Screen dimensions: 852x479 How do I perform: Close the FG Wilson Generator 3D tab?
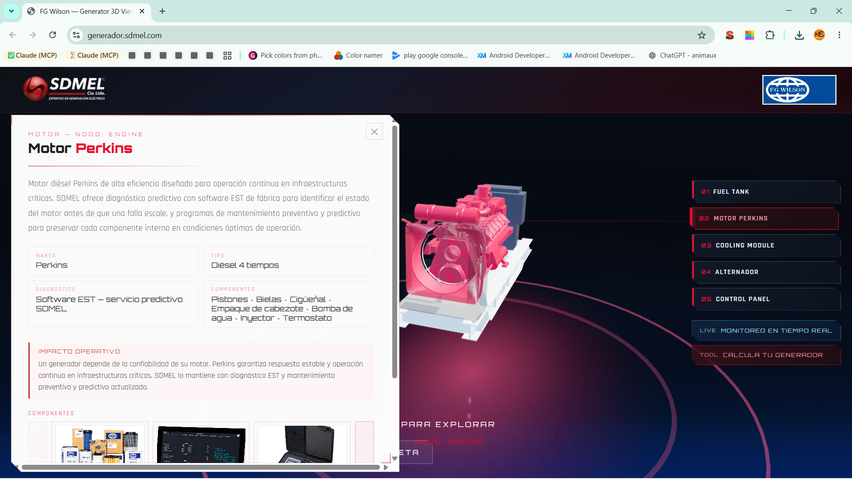point(142,11)
